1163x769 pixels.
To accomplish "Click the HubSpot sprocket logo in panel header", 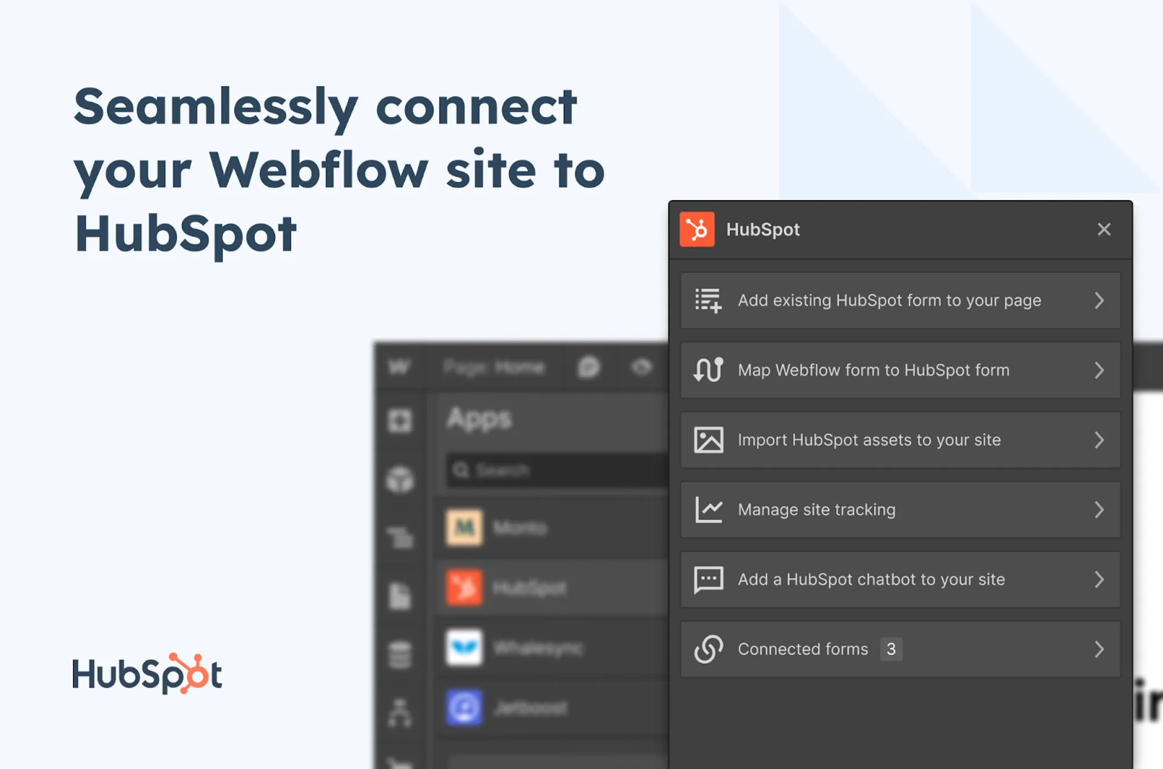I will (697, 229).
